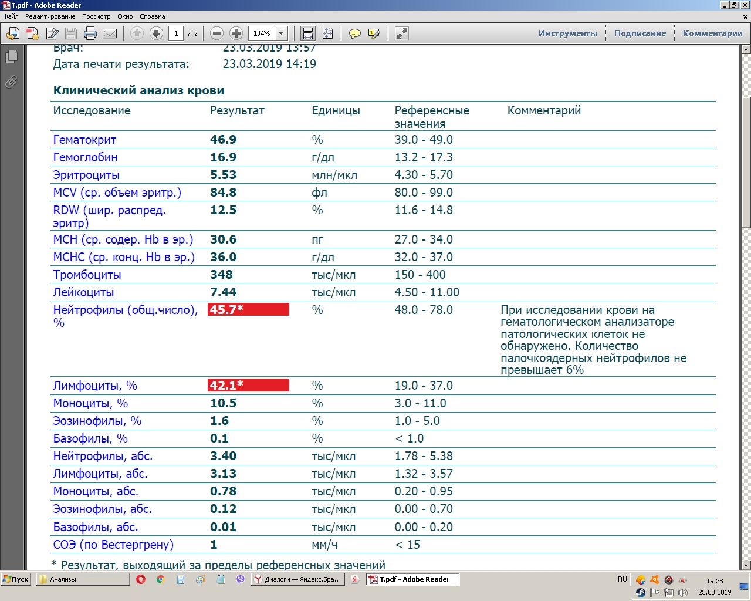Viewport: 751px width, 601px height.
Task: Select the highlight text tool
Action: (x=374, y=33)
